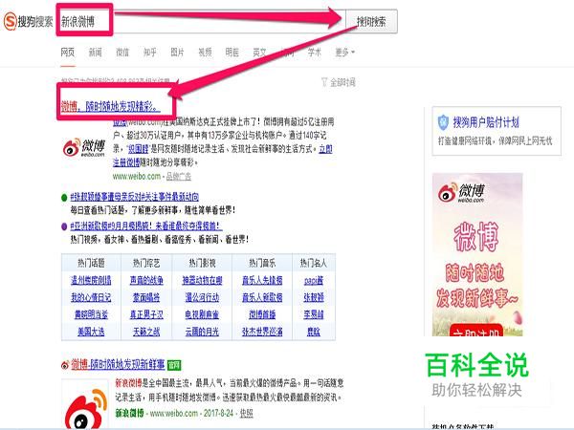Click large Weibo logo thumbnail at bottom

85,404
